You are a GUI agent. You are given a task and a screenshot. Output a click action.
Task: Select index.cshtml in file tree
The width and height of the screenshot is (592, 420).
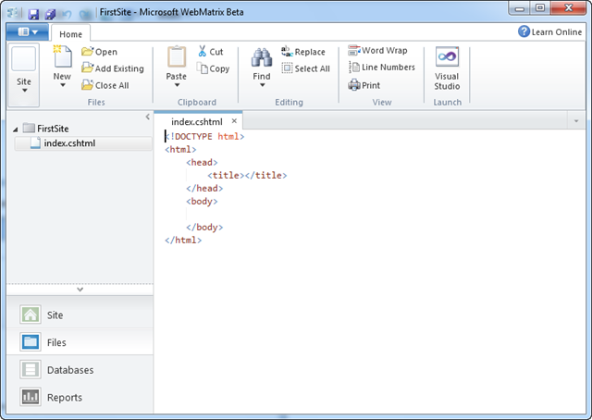83,143
